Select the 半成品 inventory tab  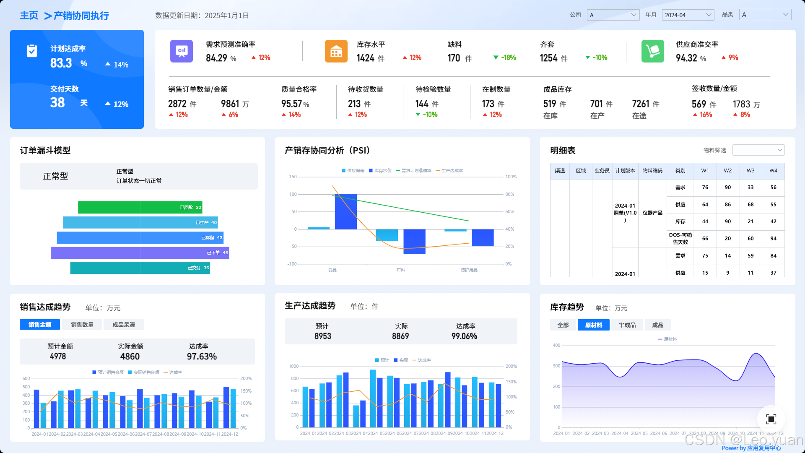pos(627,325)
